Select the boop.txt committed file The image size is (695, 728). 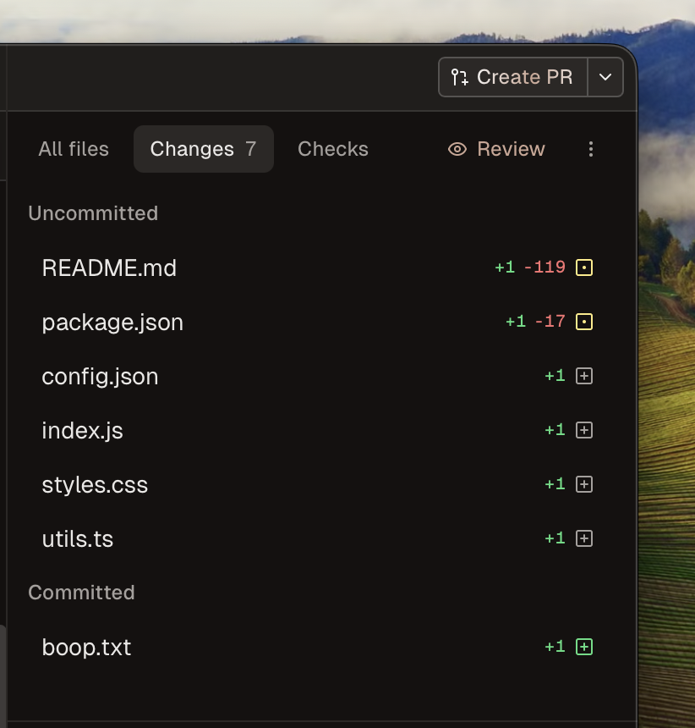pyautogui.click(x=86, y=647)
